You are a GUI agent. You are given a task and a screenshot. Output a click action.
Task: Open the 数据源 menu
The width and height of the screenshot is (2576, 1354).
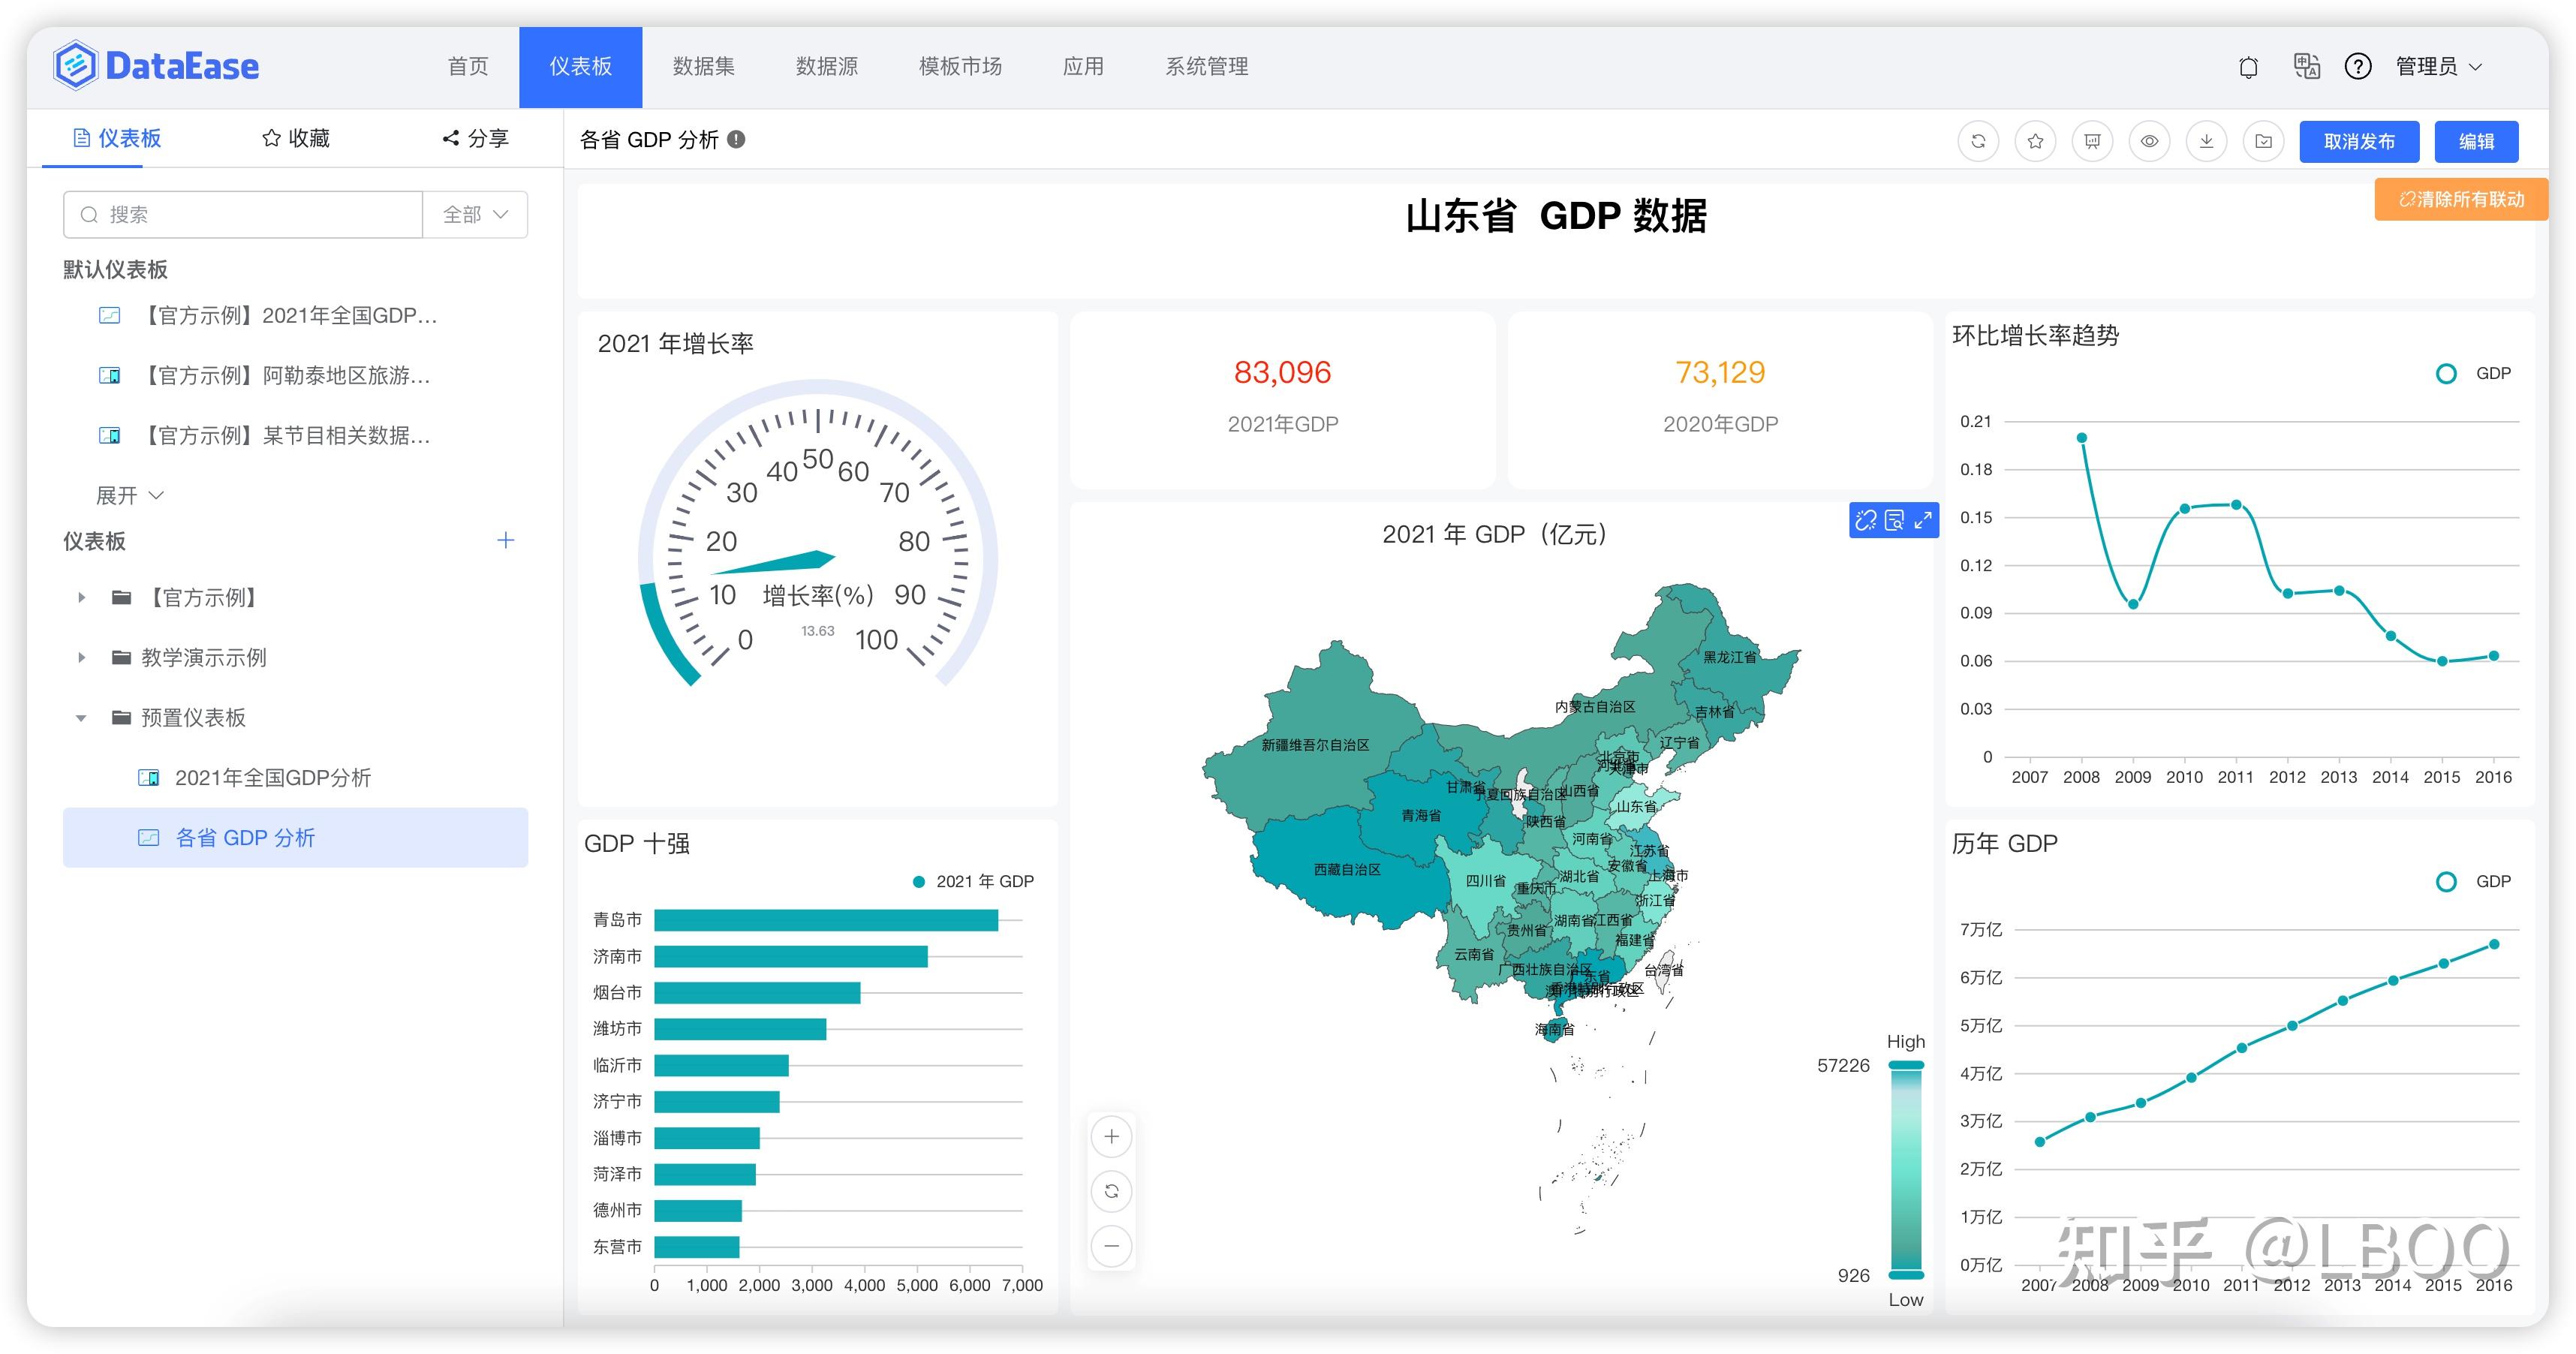coord(827,66)
